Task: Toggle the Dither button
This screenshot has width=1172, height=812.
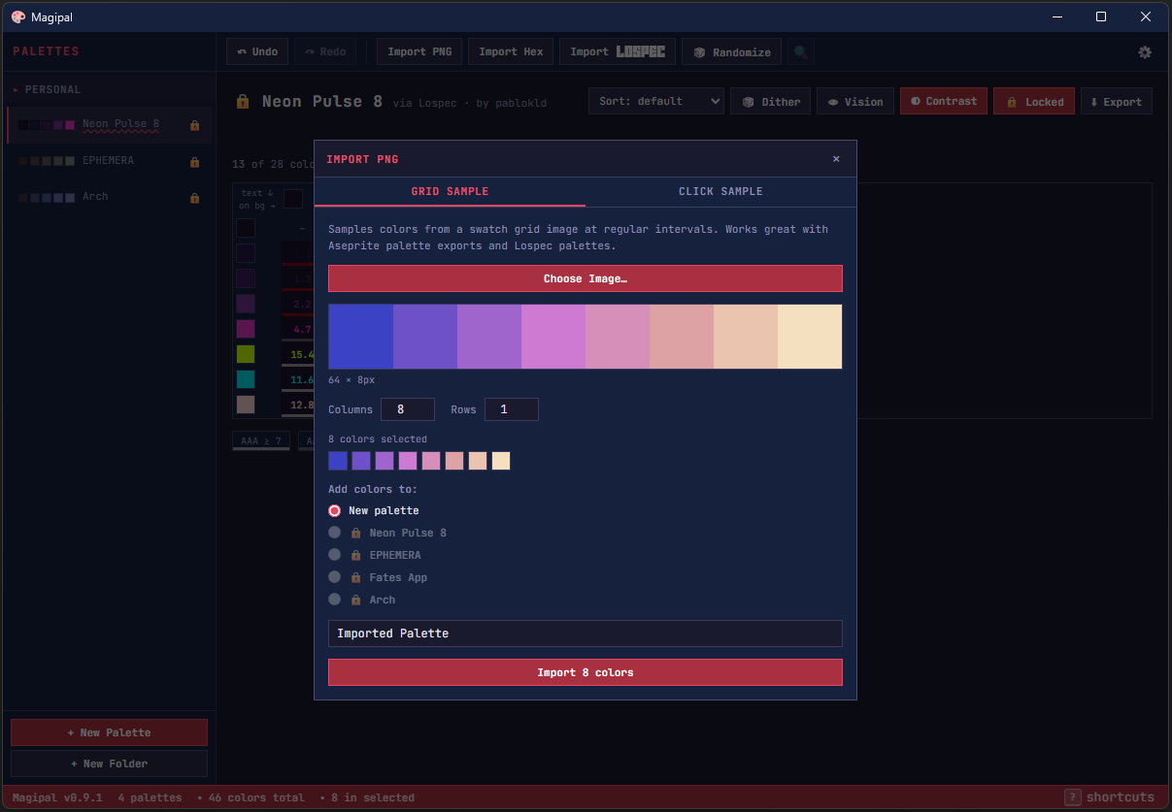Action: 771,101
